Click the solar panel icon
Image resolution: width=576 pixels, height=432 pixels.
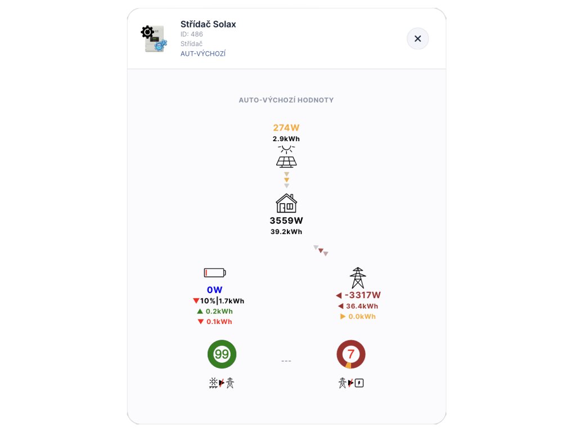pyautogui.click(x=286, y=157)
